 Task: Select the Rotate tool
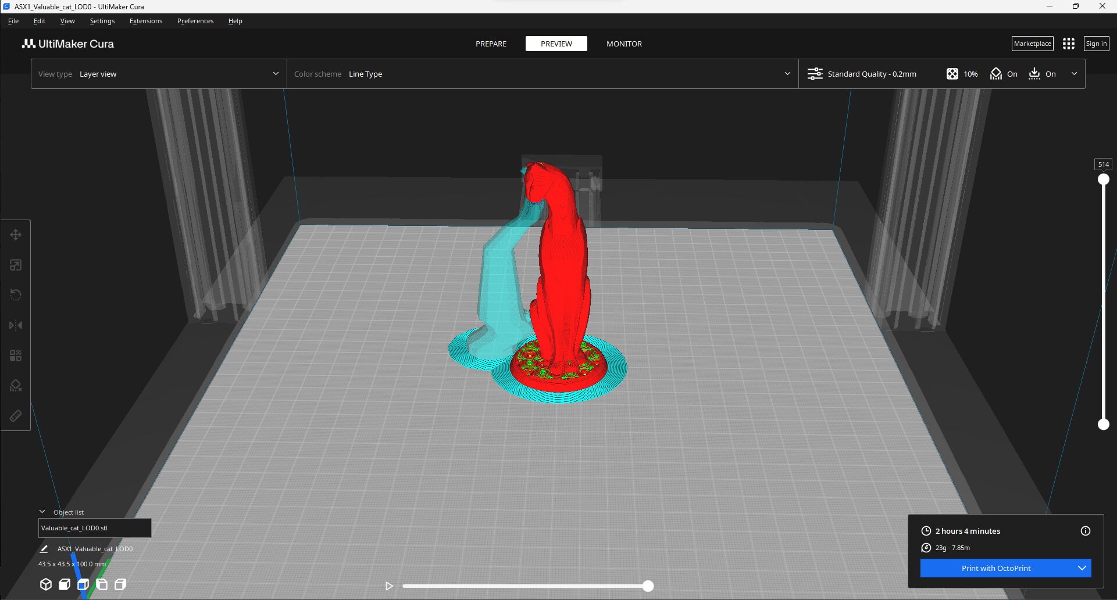[15, 294]
